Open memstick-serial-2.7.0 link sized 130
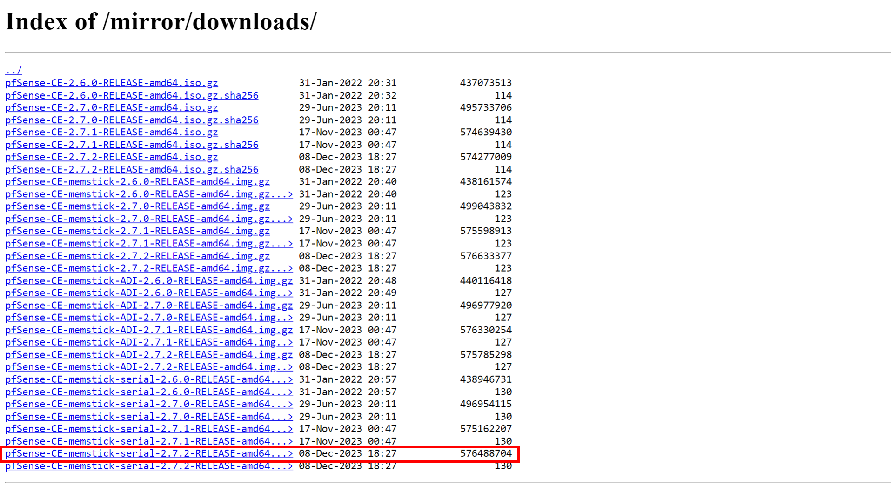891x492 pixels. coord(149,416)
